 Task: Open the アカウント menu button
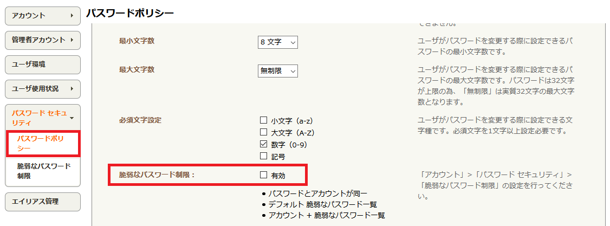pyautogui.click(x=42, y=16)
